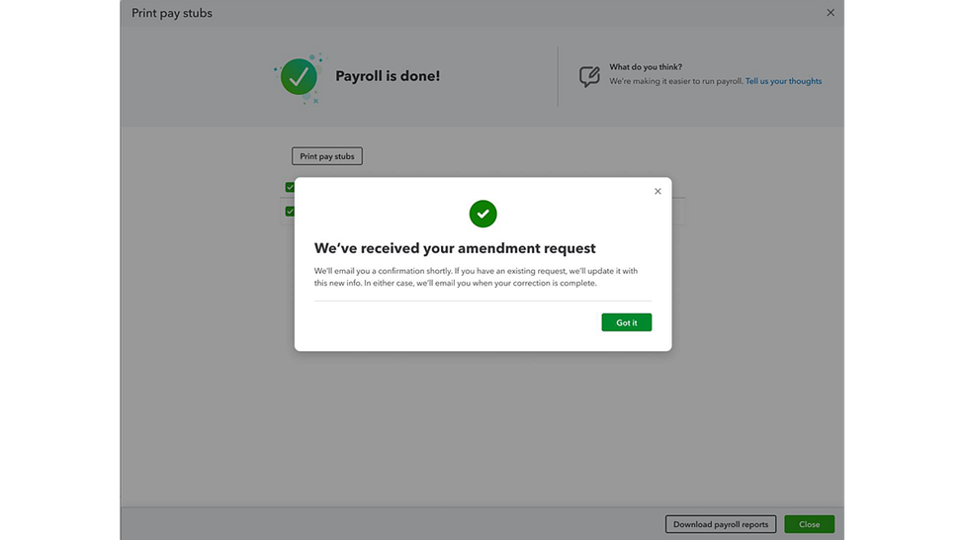Click the Payroll is done checkmark badge
The image size is (964, 540).
click(x=299, y=77)
